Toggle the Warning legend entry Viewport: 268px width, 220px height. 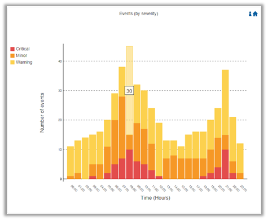21,62
